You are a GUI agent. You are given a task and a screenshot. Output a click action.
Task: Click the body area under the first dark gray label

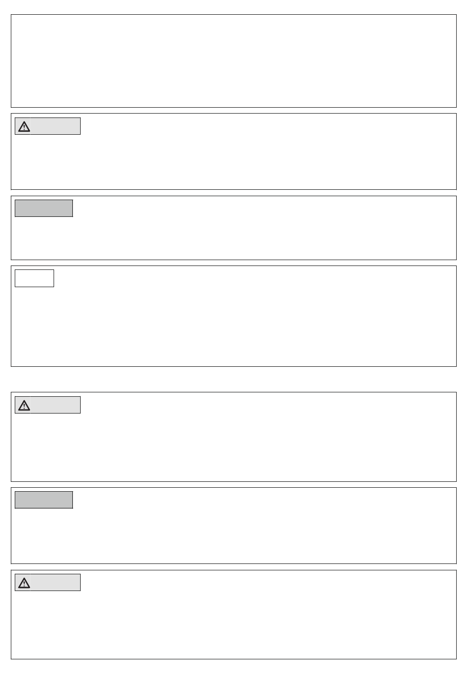[233, 237]
